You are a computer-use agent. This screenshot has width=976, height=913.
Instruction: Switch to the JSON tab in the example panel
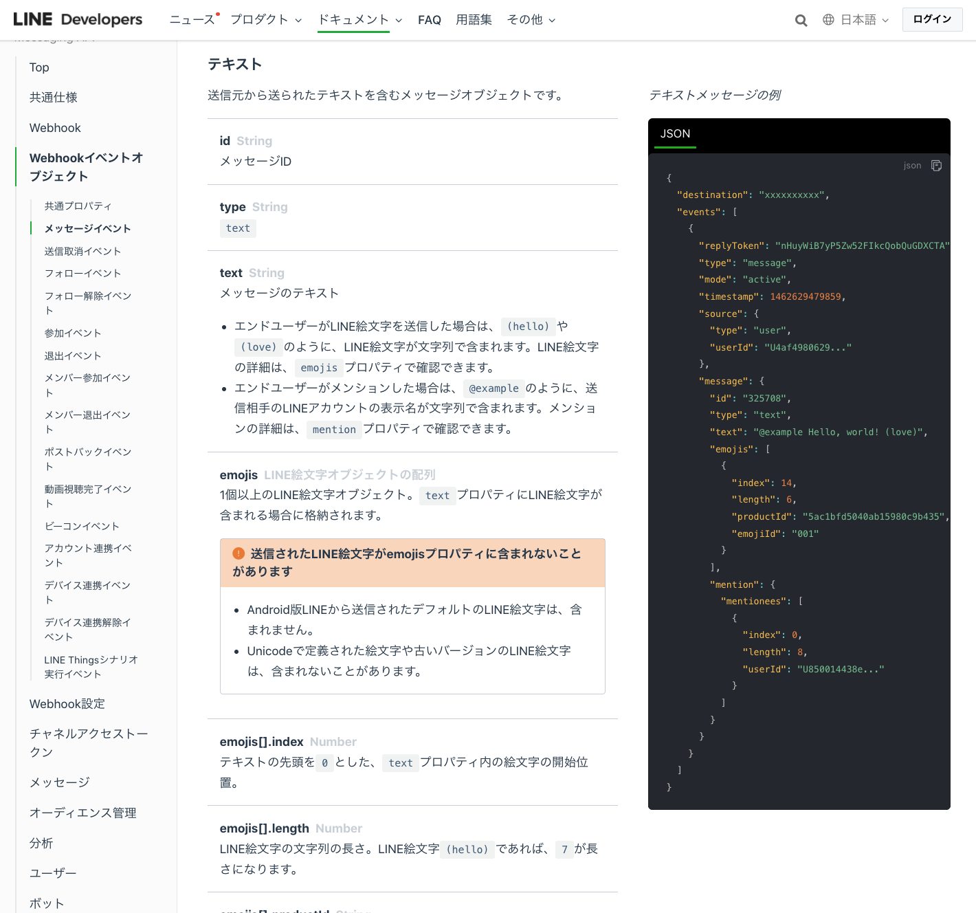tap(674, 135)
